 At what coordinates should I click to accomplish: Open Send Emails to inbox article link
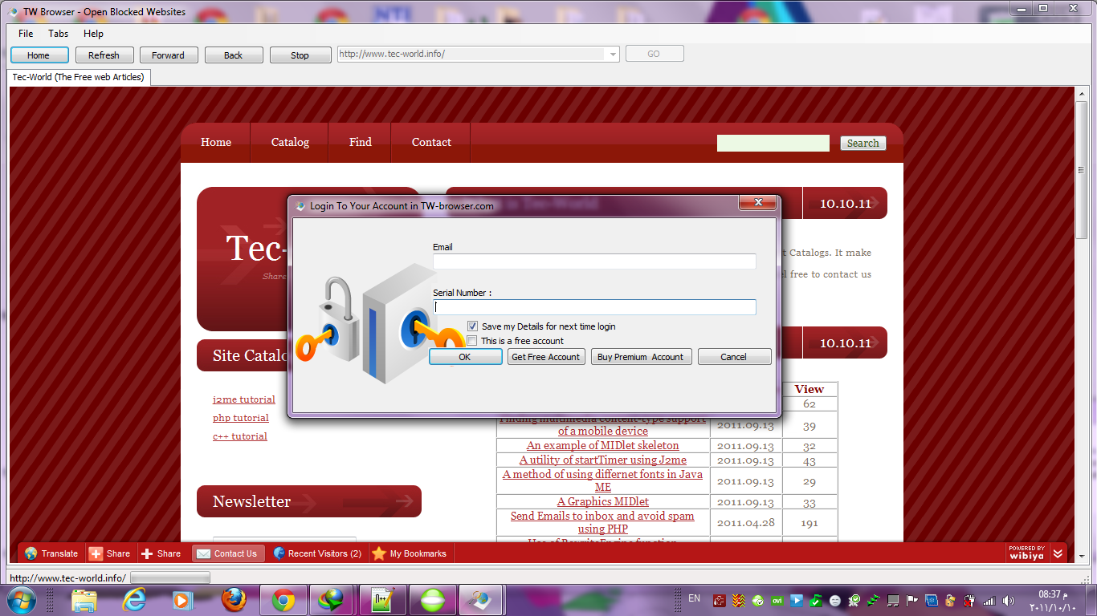pos(602,522)
